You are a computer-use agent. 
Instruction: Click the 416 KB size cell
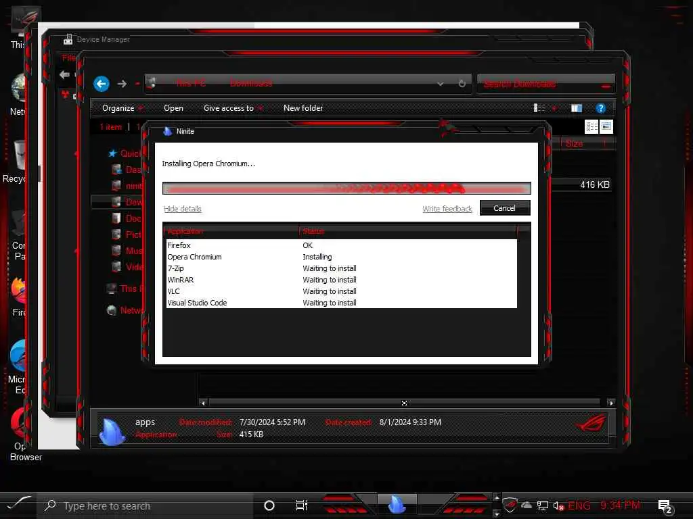click(594, 185)
